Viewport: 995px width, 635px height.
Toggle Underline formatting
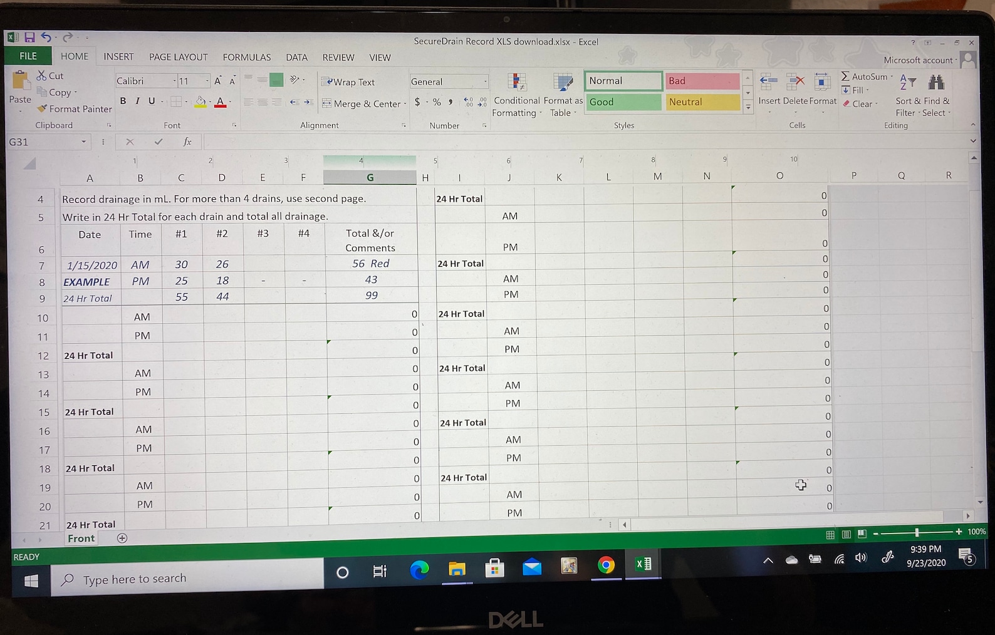[x=152, y=101]
